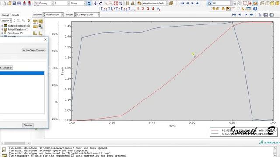Expand the Spectrums (7) node
The image size is (280, 157).
pos(2,33)
